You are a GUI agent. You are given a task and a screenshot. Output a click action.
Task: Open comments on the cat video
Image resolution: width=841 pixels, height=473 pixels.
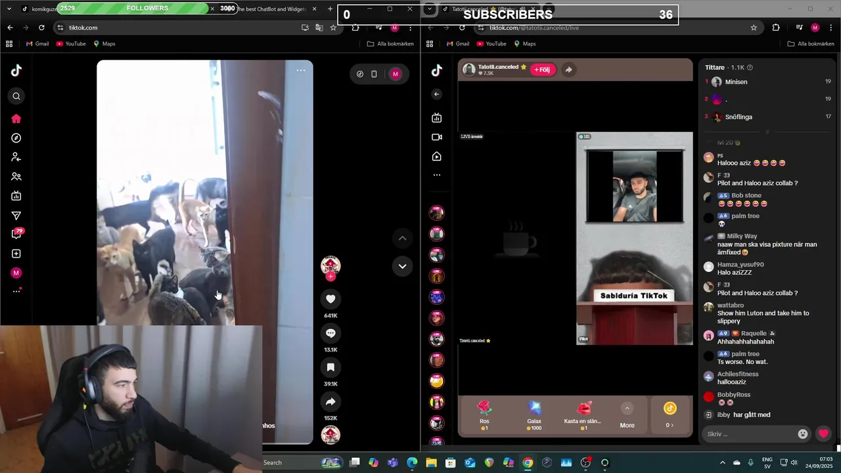click(x=330, y=333)
